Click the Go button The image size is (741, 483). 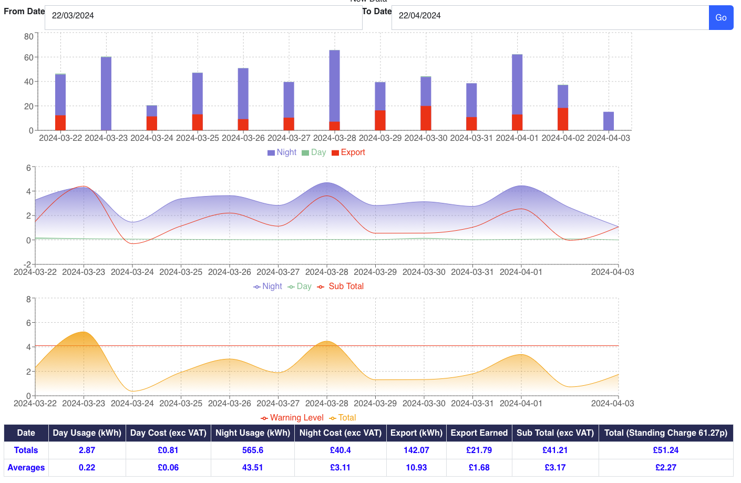pyautogui.click(x=721, y=17)
